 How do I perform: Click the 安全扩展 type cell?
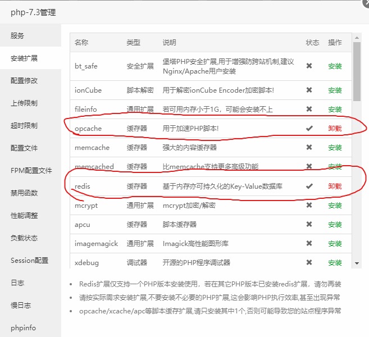click(x=140, y=66)
